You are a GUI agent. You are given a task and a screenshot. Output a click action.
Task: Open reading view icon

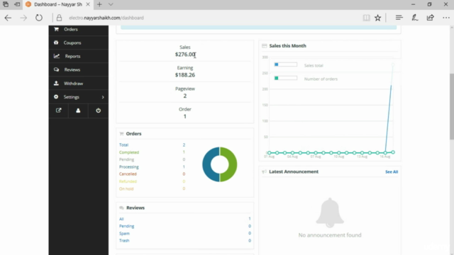(366, 18)
